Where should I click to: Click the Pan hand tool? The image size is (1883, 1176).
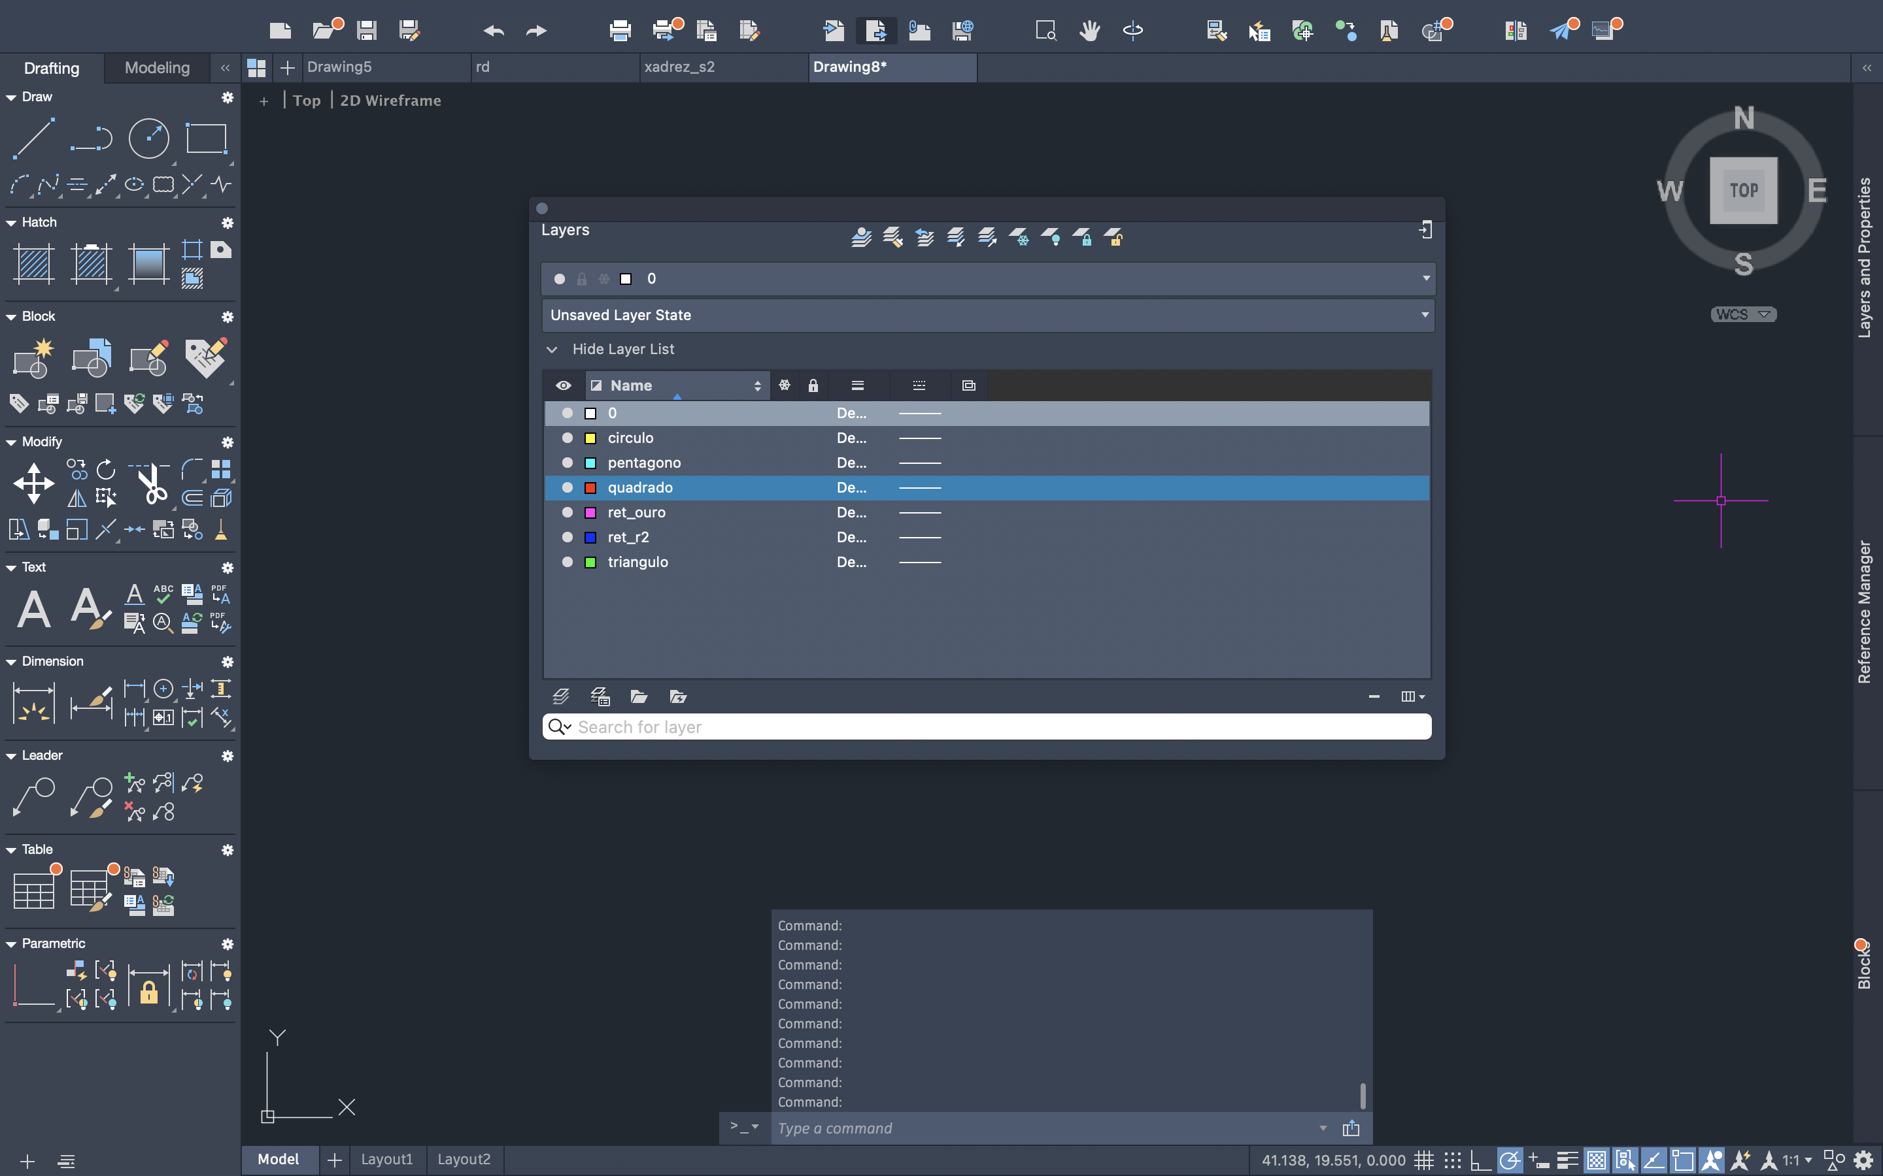tap(1089, 30)
